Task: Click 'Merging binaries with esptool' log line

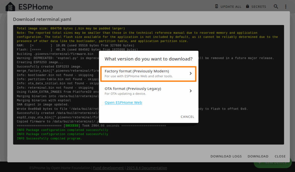Action: [x=44, y=100]
